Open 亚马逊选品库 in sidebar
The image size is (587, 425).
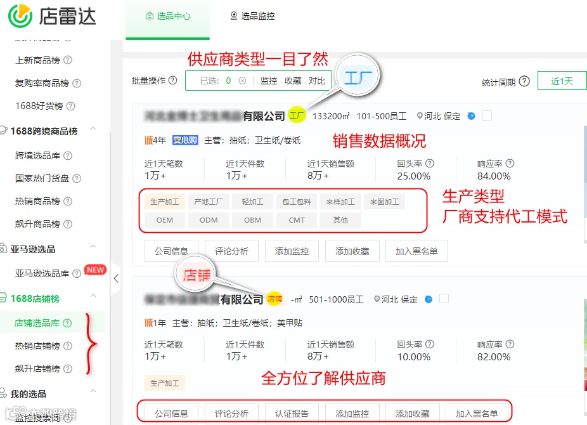point(42,274)
